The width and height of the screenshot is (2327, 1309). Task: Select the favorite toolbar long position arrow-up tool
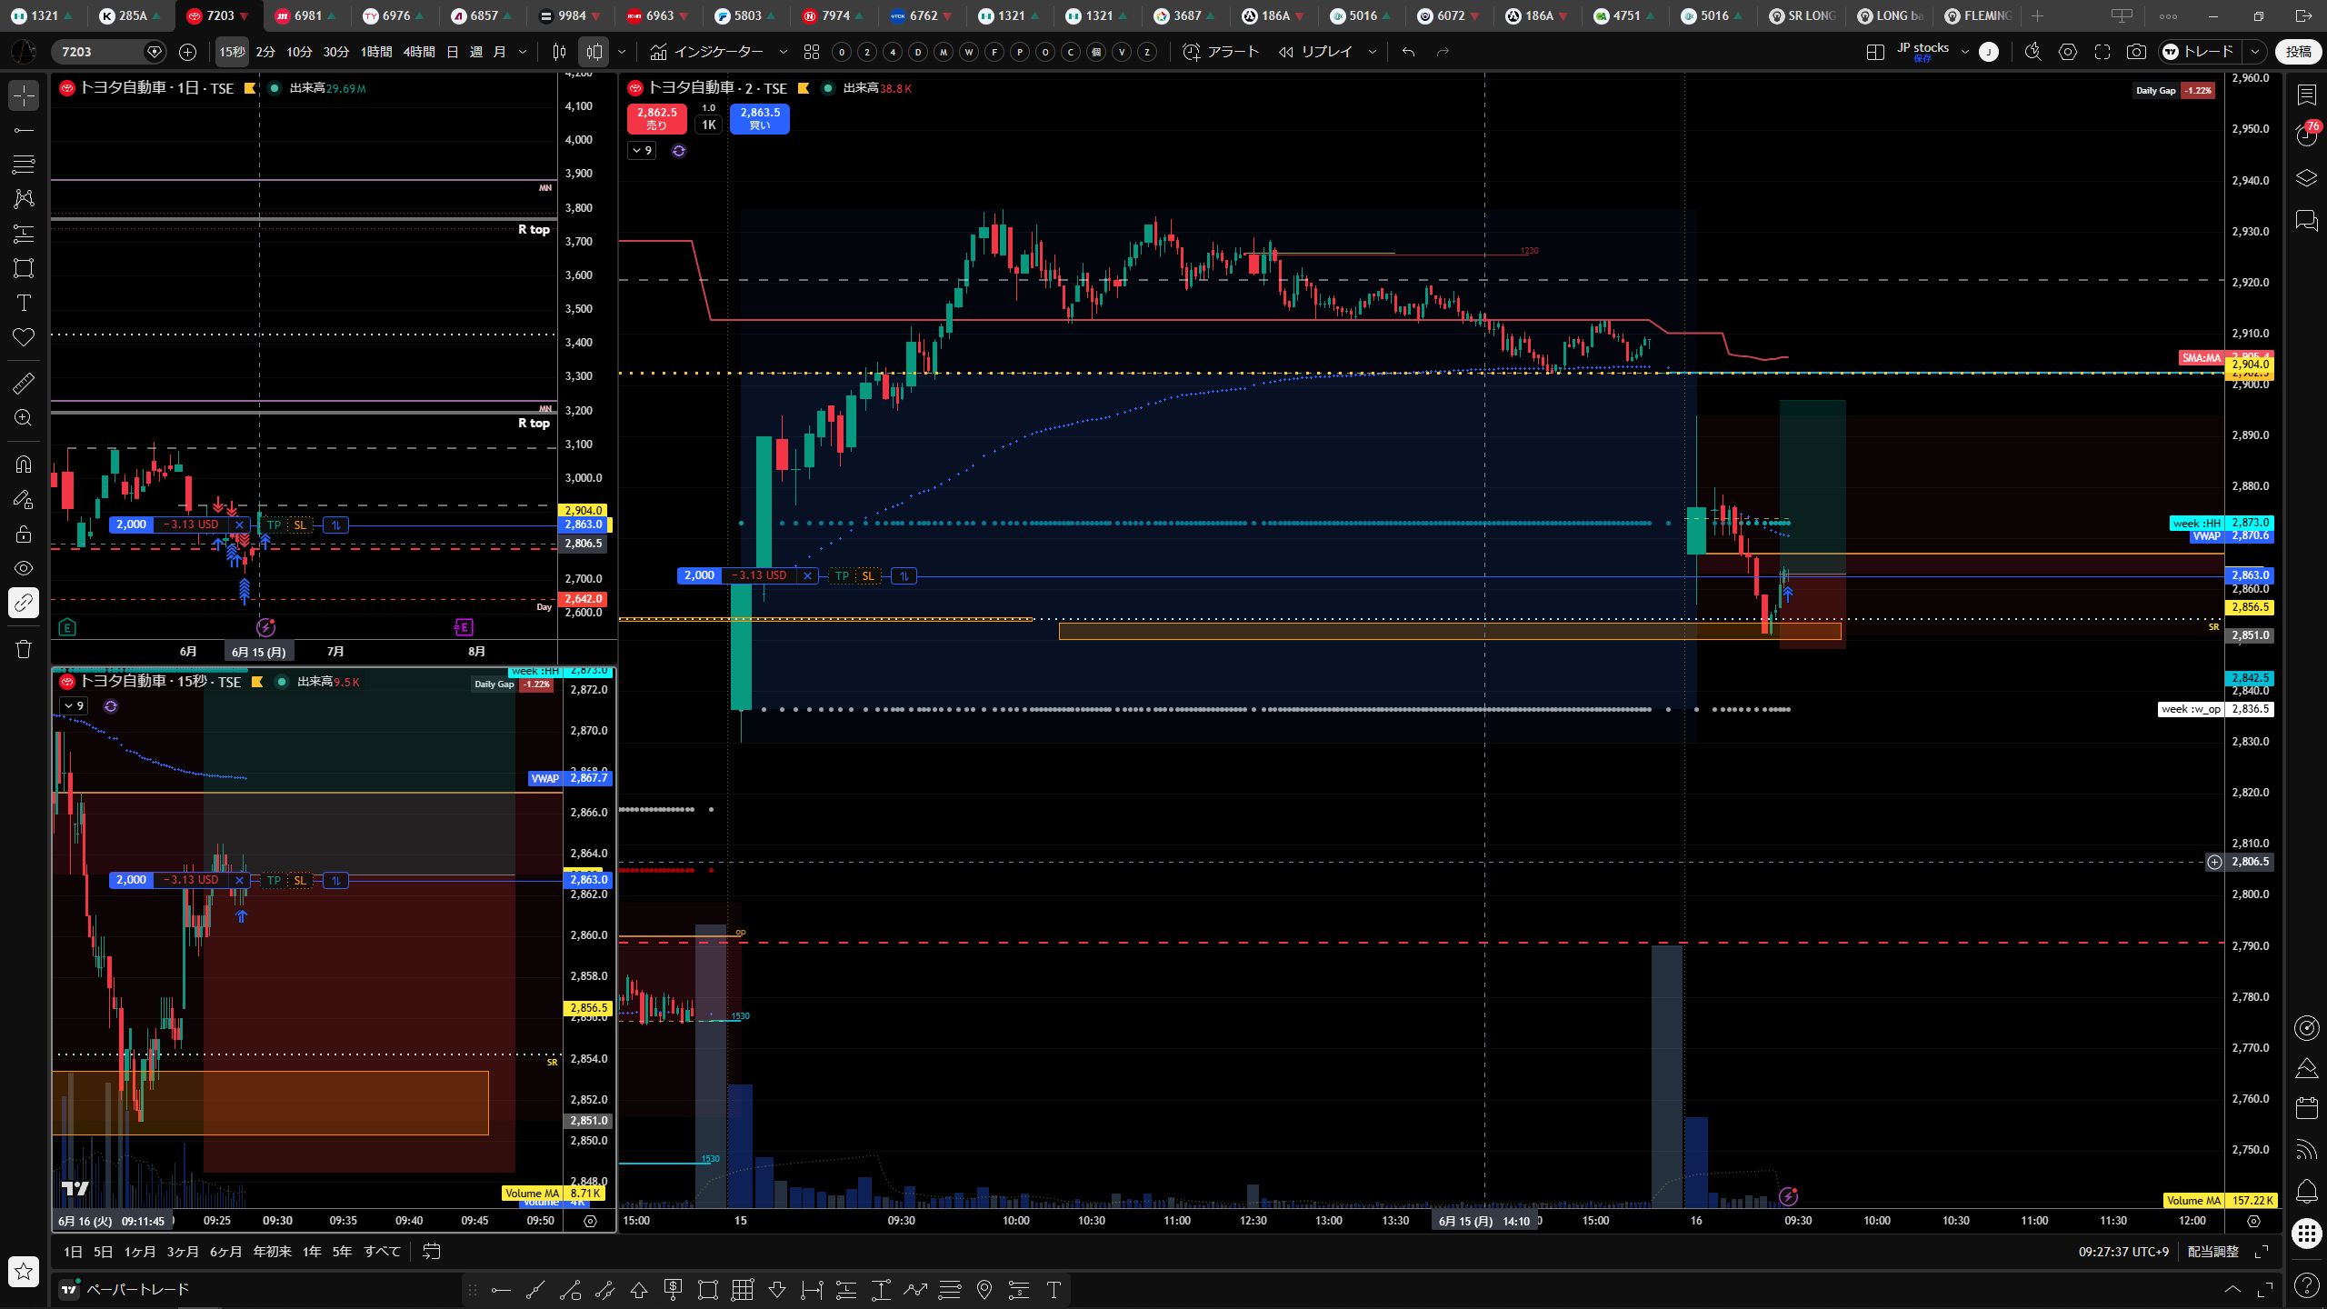tap(639, 1290)
